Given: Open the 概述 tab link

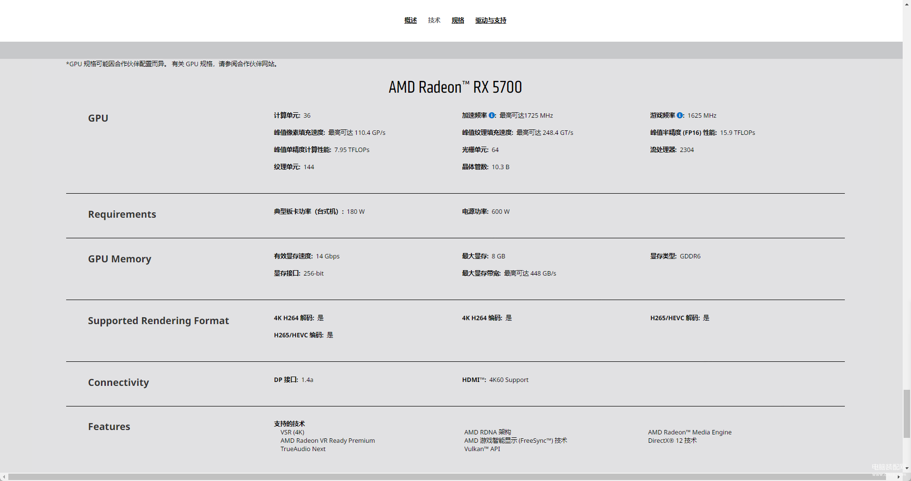Looking at the screenshot, I should coord(410,20).
